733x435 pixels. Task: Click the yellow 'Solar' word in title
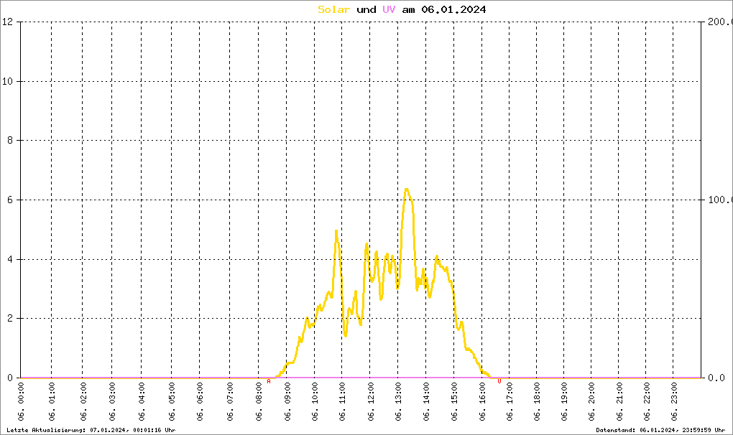(333, 9)
